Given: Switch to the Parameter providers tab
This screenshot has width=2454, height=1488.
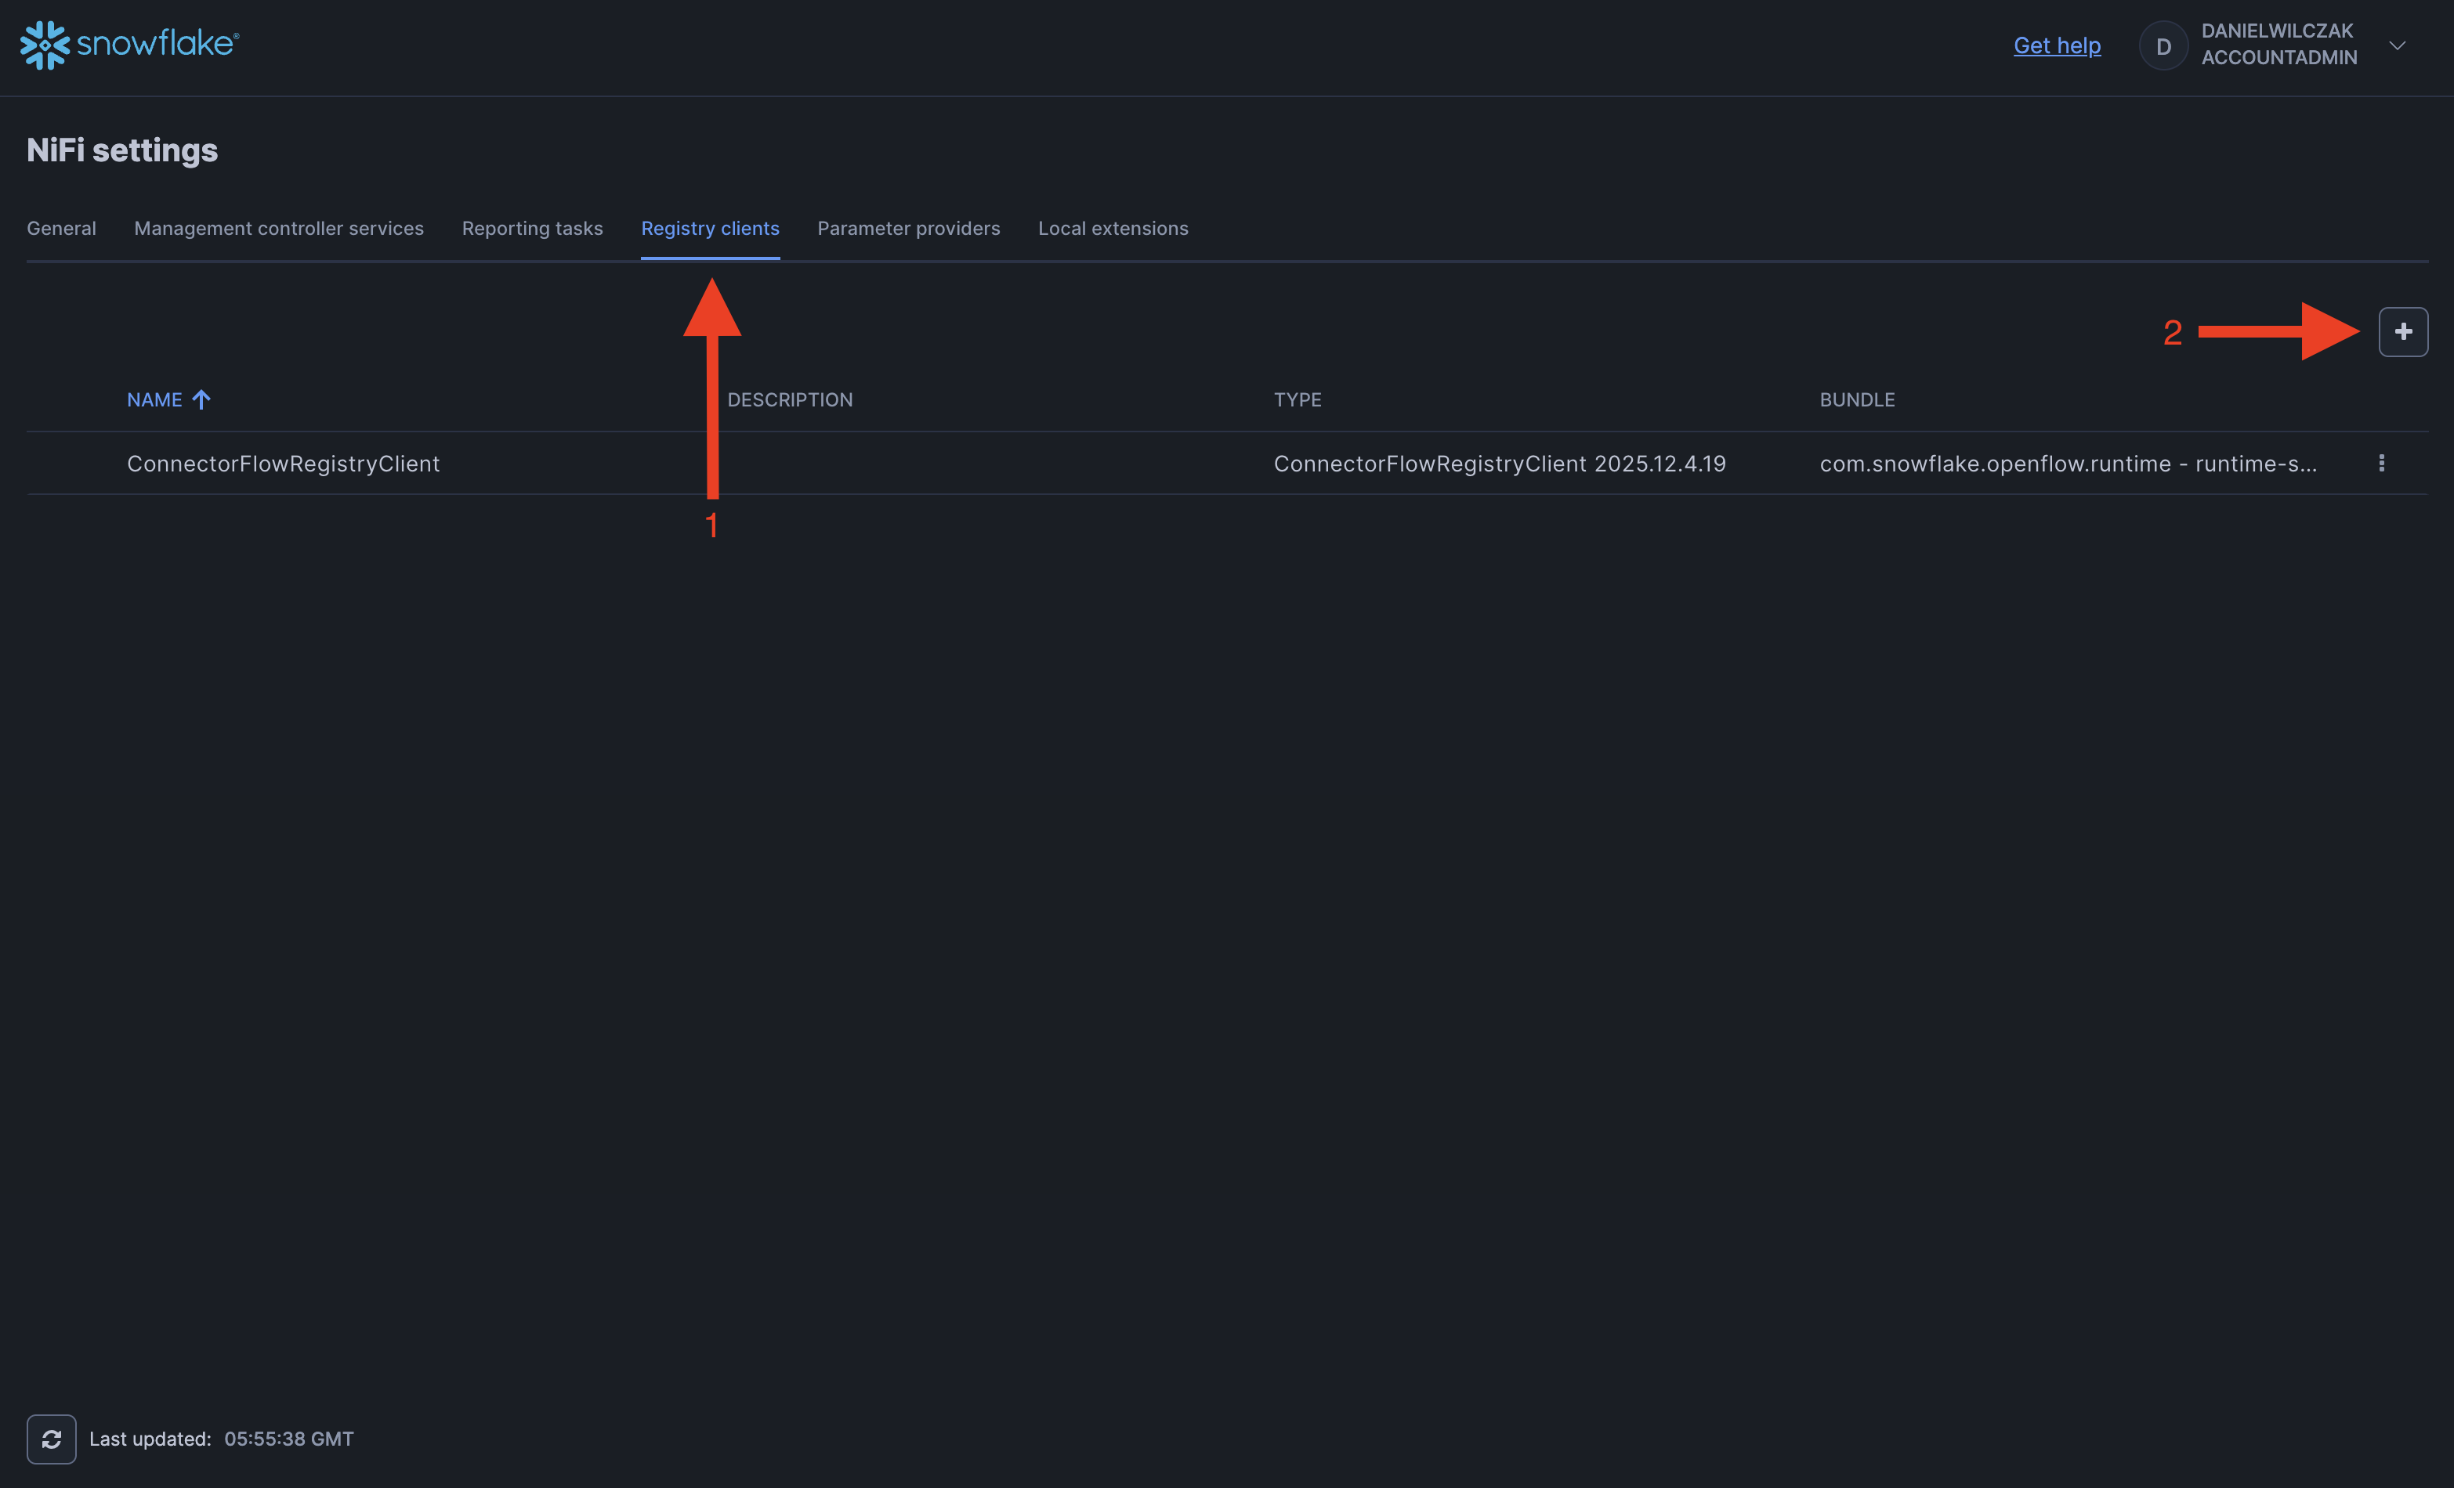Looking at the screenshot, I should (908, 228).
